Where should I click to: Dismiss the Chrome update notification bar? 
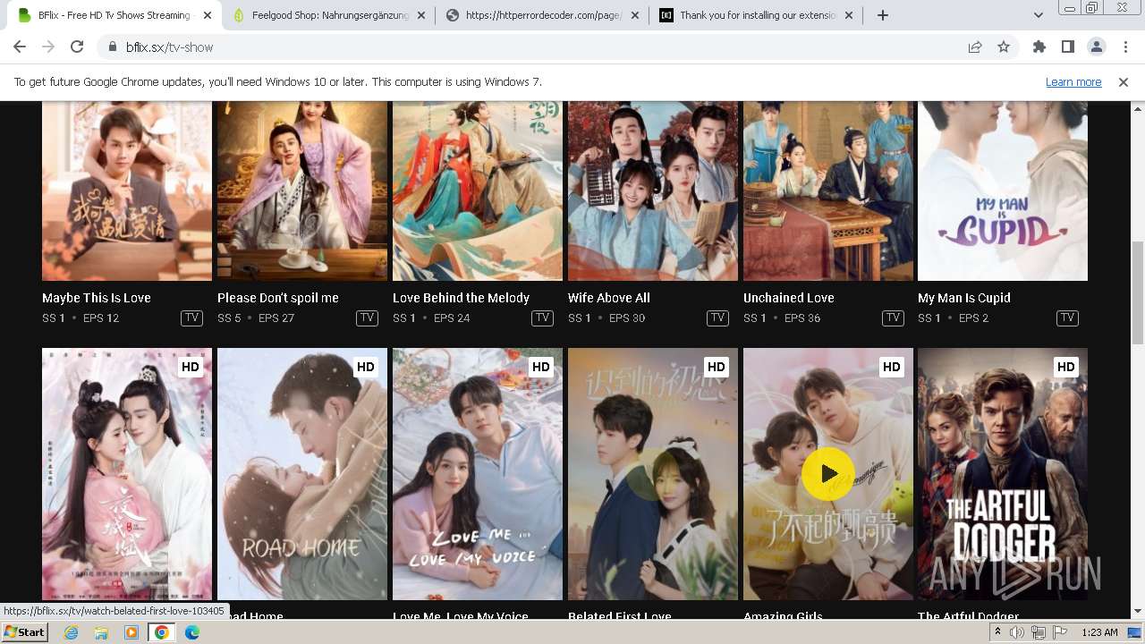[1124, 82]
